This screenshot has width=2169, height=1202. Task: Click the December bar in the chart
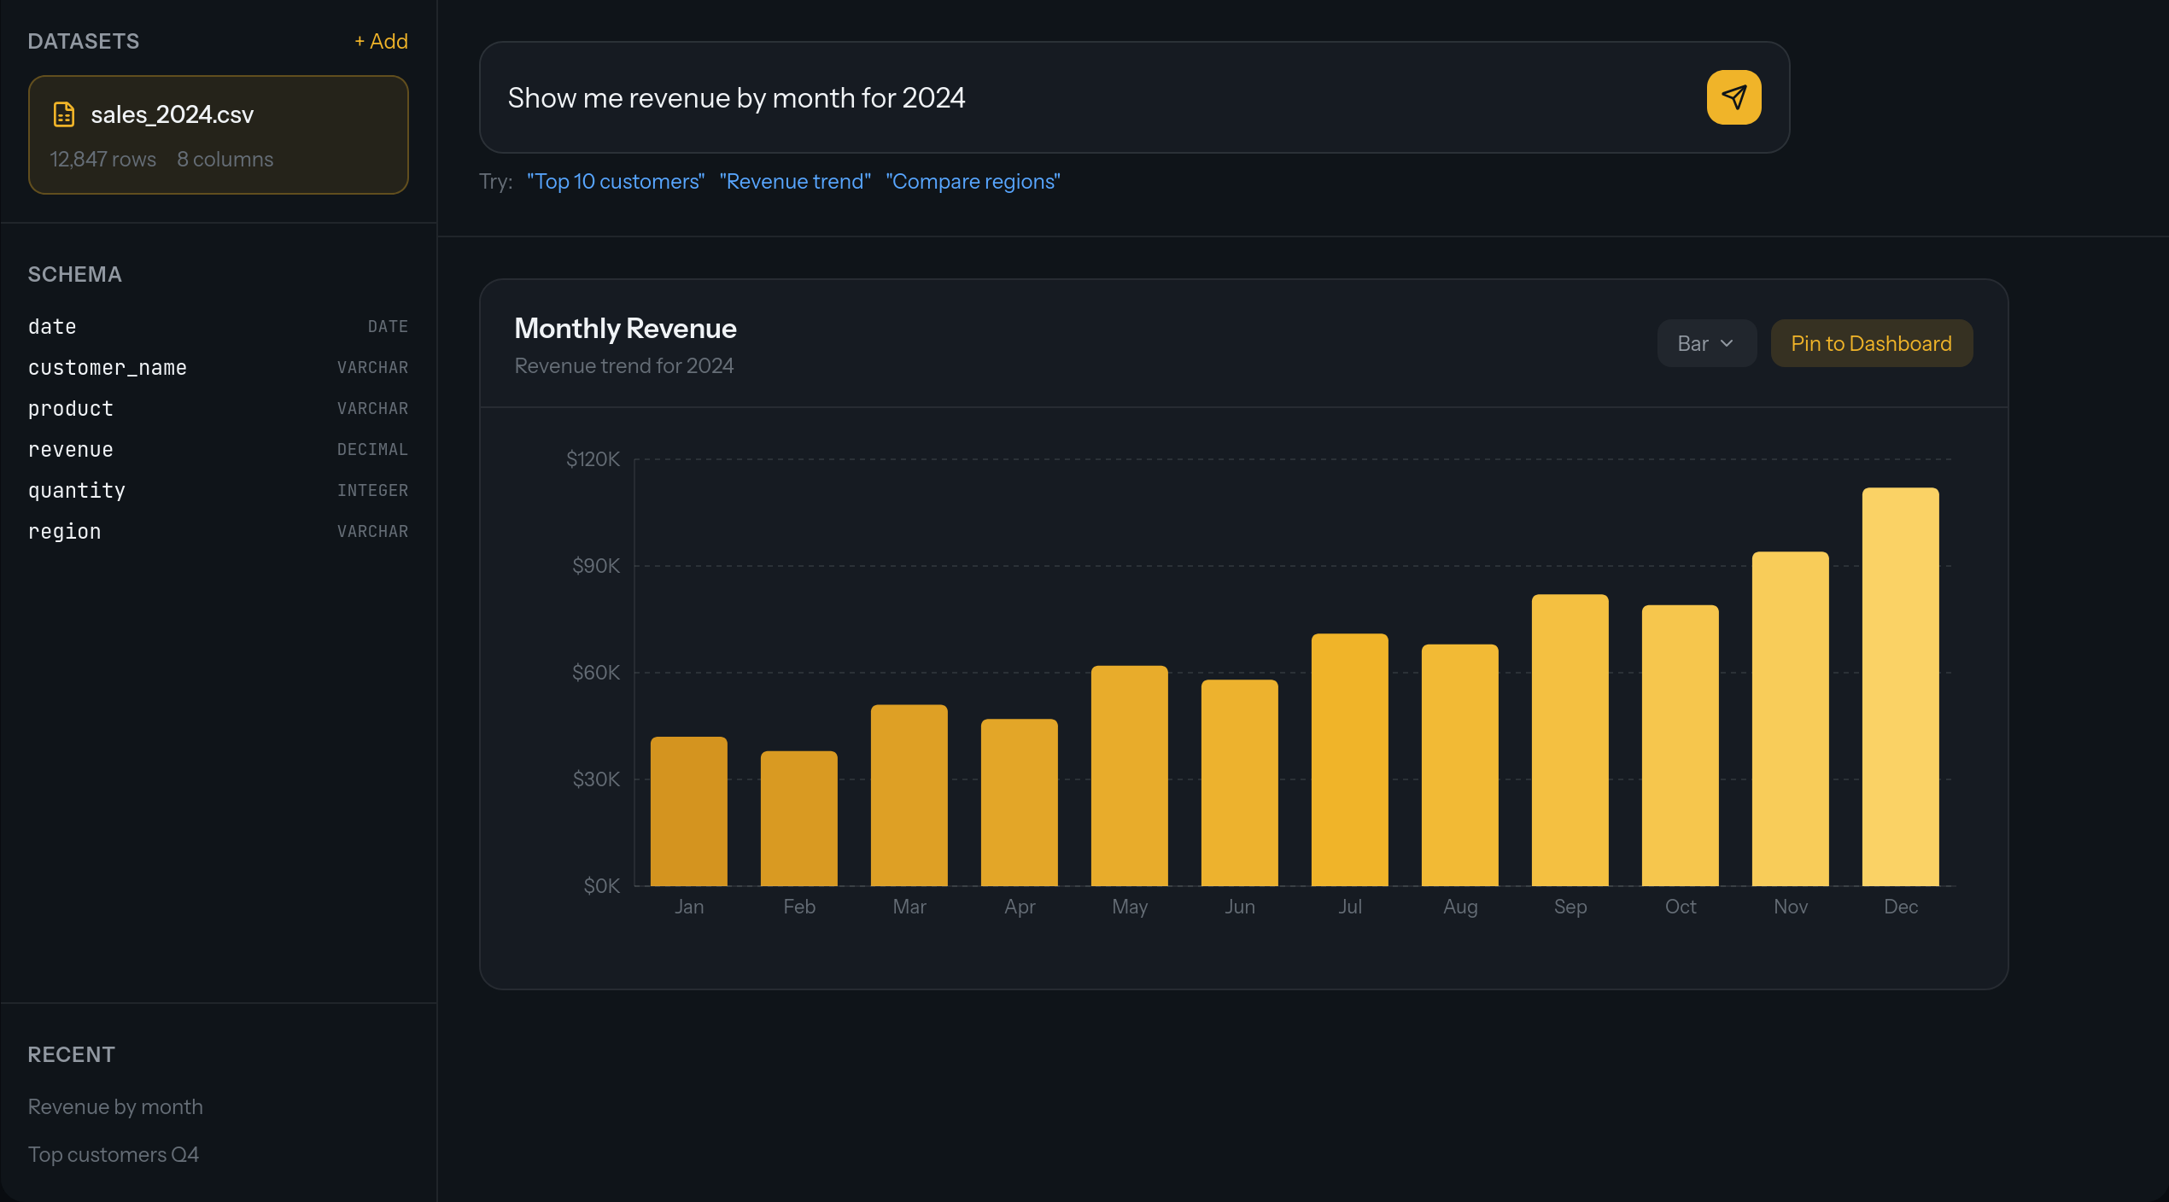click(x=1900, y=687)
